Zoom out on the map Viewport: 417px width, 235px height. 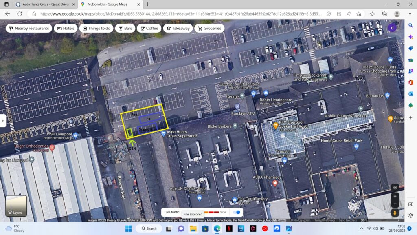pyautogui.click(x=395, y=204)
